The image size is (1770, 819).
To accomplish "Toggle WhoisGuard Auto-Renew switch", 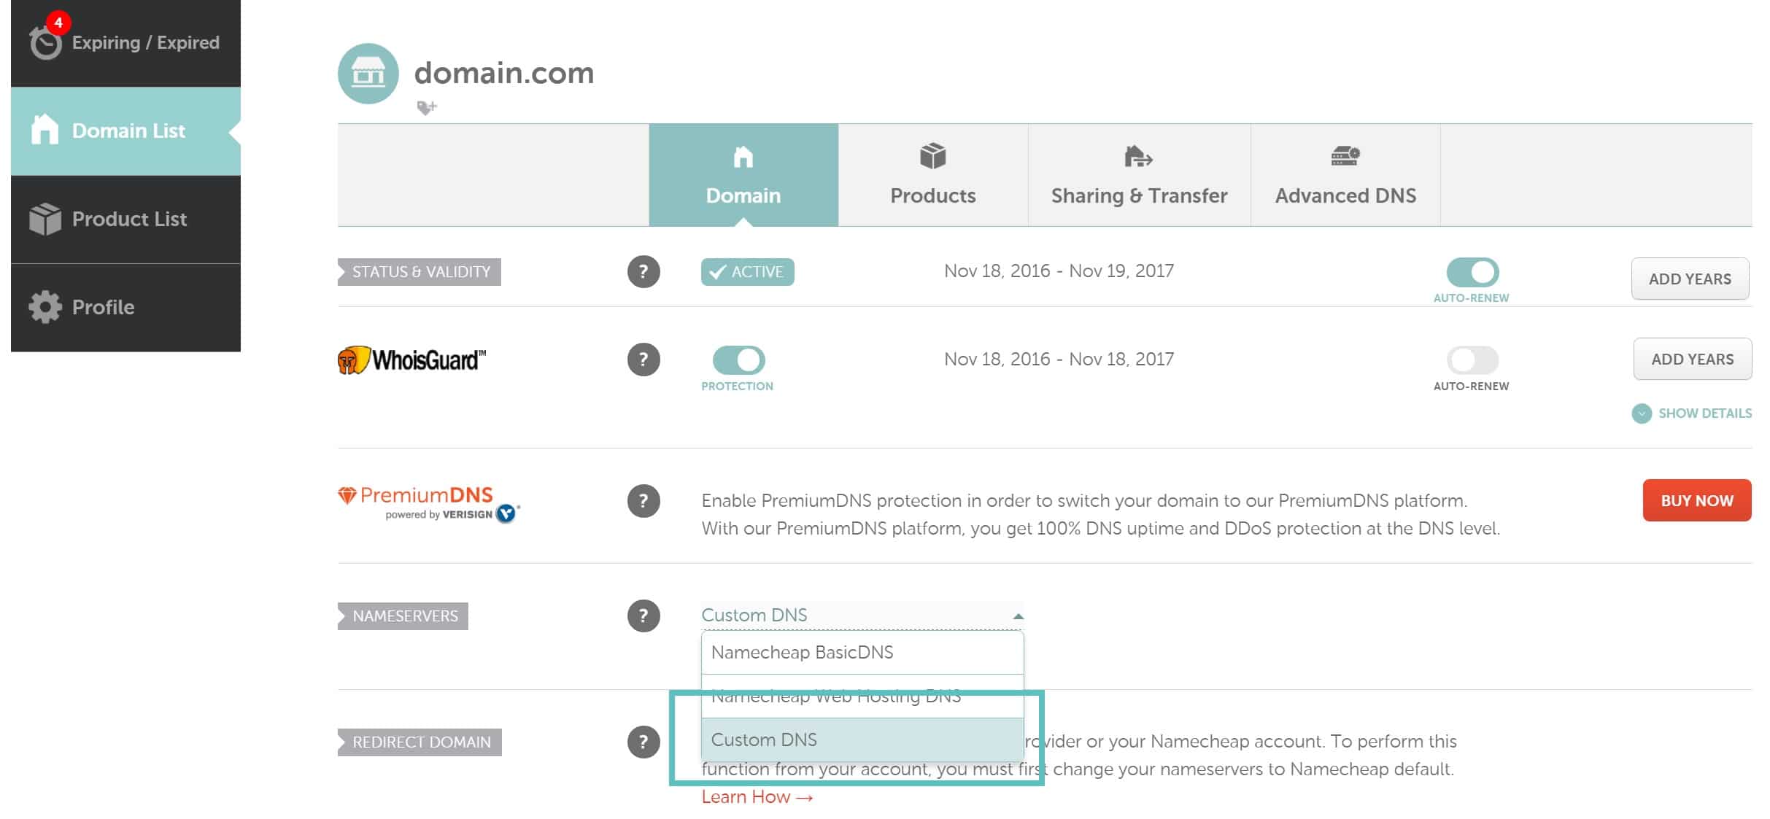I will tap(1471, 359).
